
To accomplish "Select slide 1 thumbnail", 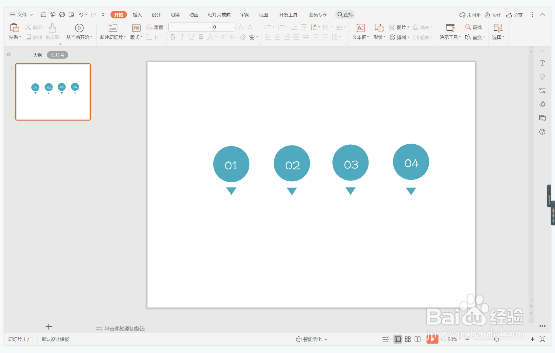I will (x=53, y=92).
